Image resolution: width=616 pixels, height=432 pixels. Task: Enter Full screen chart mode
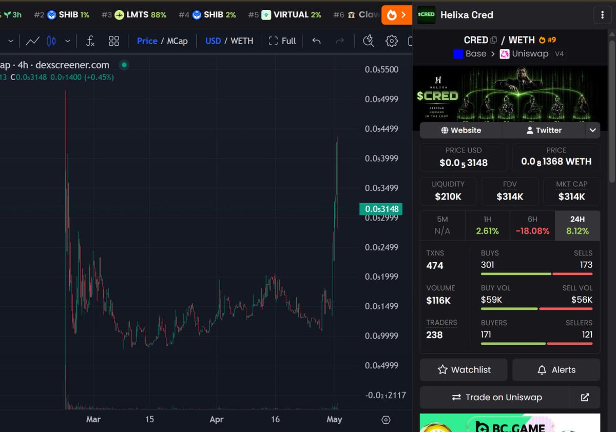pos(282,41)
